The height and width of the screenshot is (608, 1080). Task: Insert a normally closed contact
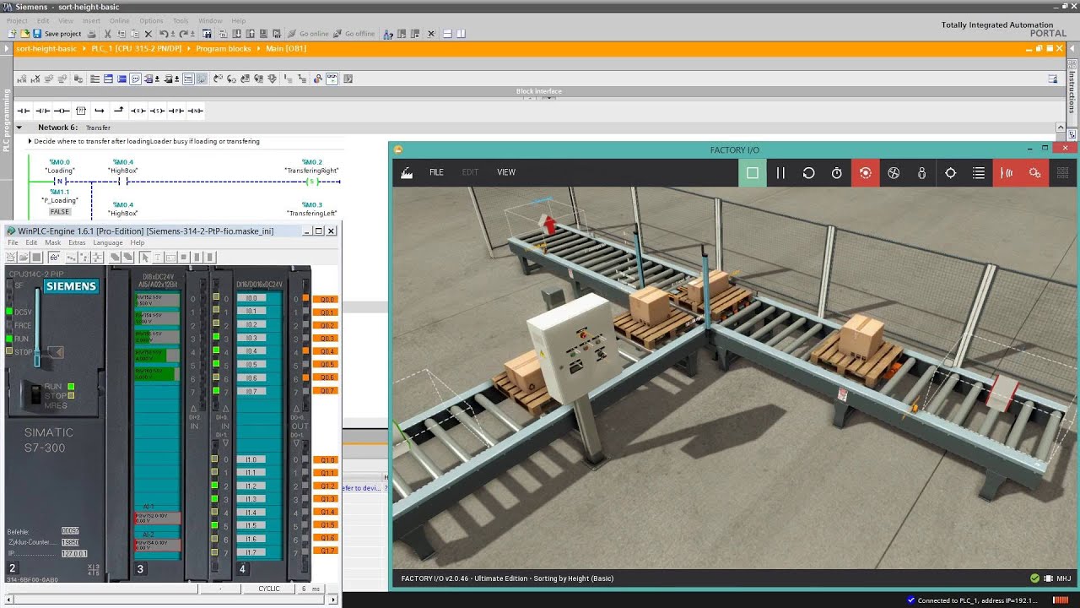(42, 111)
